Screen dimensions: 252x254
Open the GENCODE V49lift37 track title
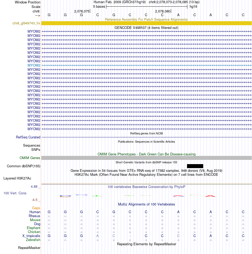(x=146, y=28)
